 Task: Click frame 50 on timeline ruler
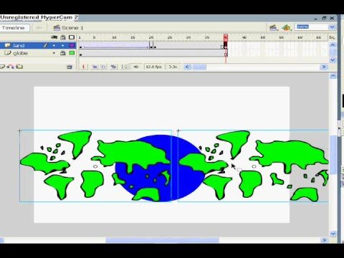coord(263,37)
